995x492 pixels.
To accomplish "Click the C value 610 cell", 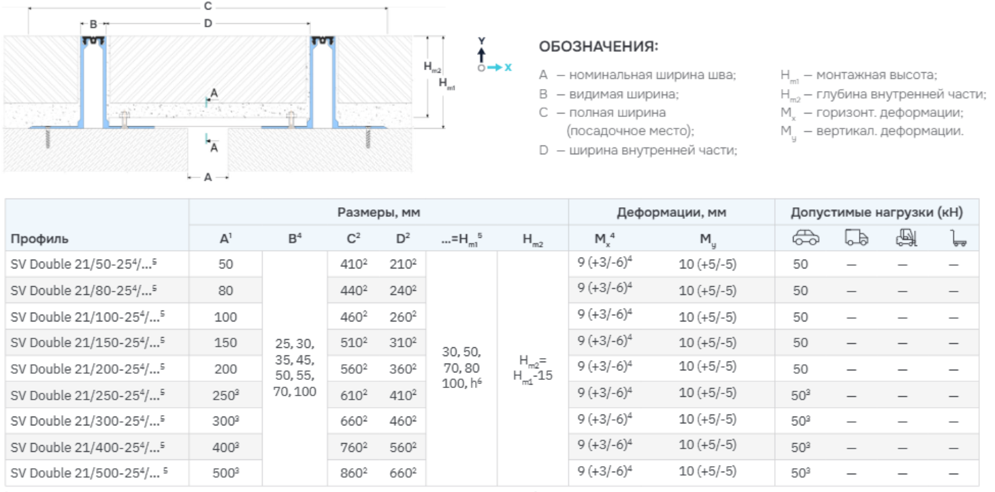I will click(x=353, y=395).
